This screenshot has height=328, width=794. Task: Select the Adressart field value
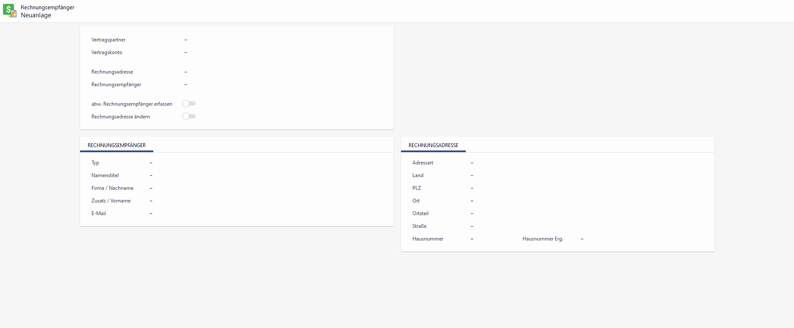point(472,163)
